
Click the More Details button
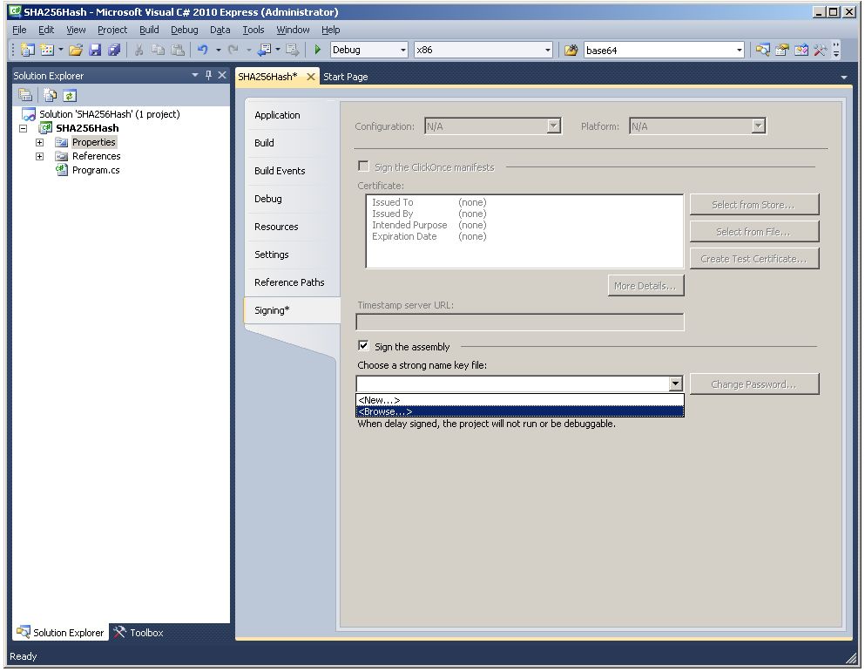pyautogui.click(x=646, y=286)
